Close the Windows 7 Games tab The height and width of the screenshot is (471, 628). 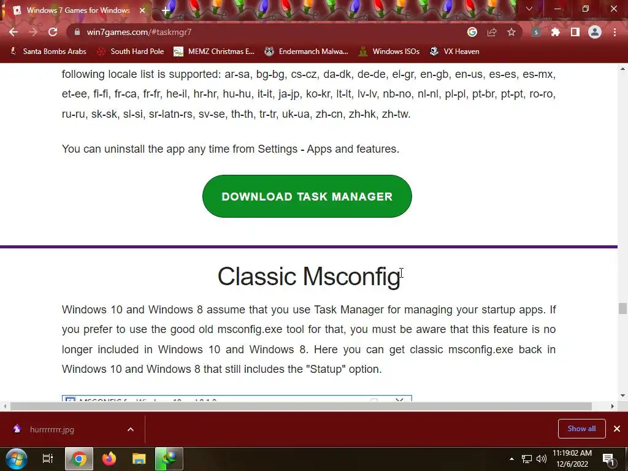click(x=142, y=10)
